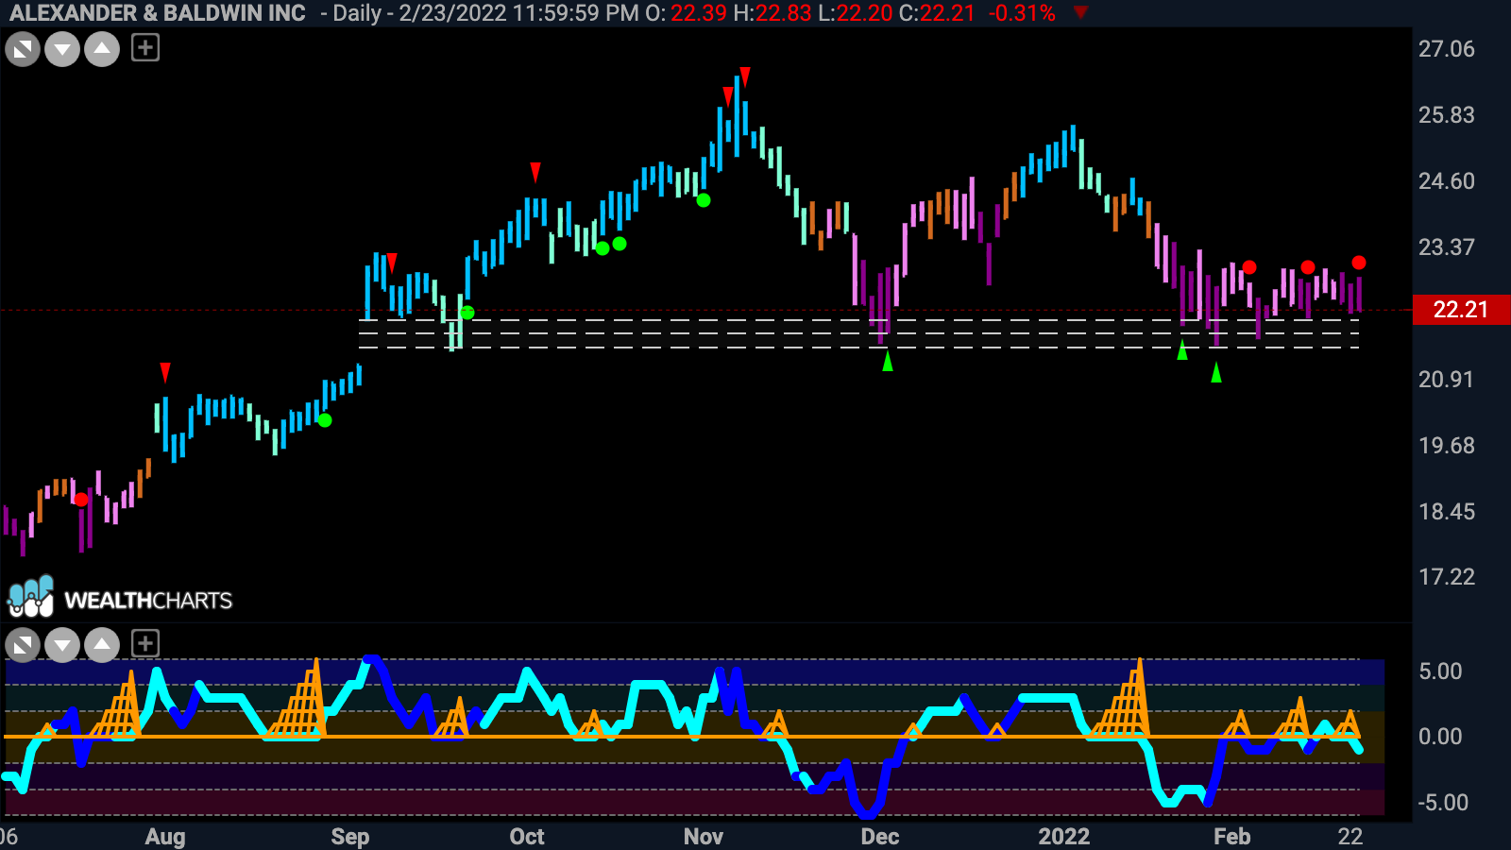The height and width of the screenshot is (850, 1511).
Task: Click the 19.68 price axis label
Action: (x=1447, y=446)
